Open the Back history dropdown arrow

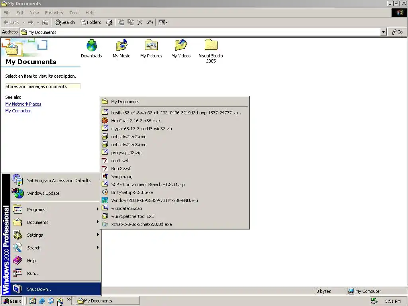click(x=23, y=22)
